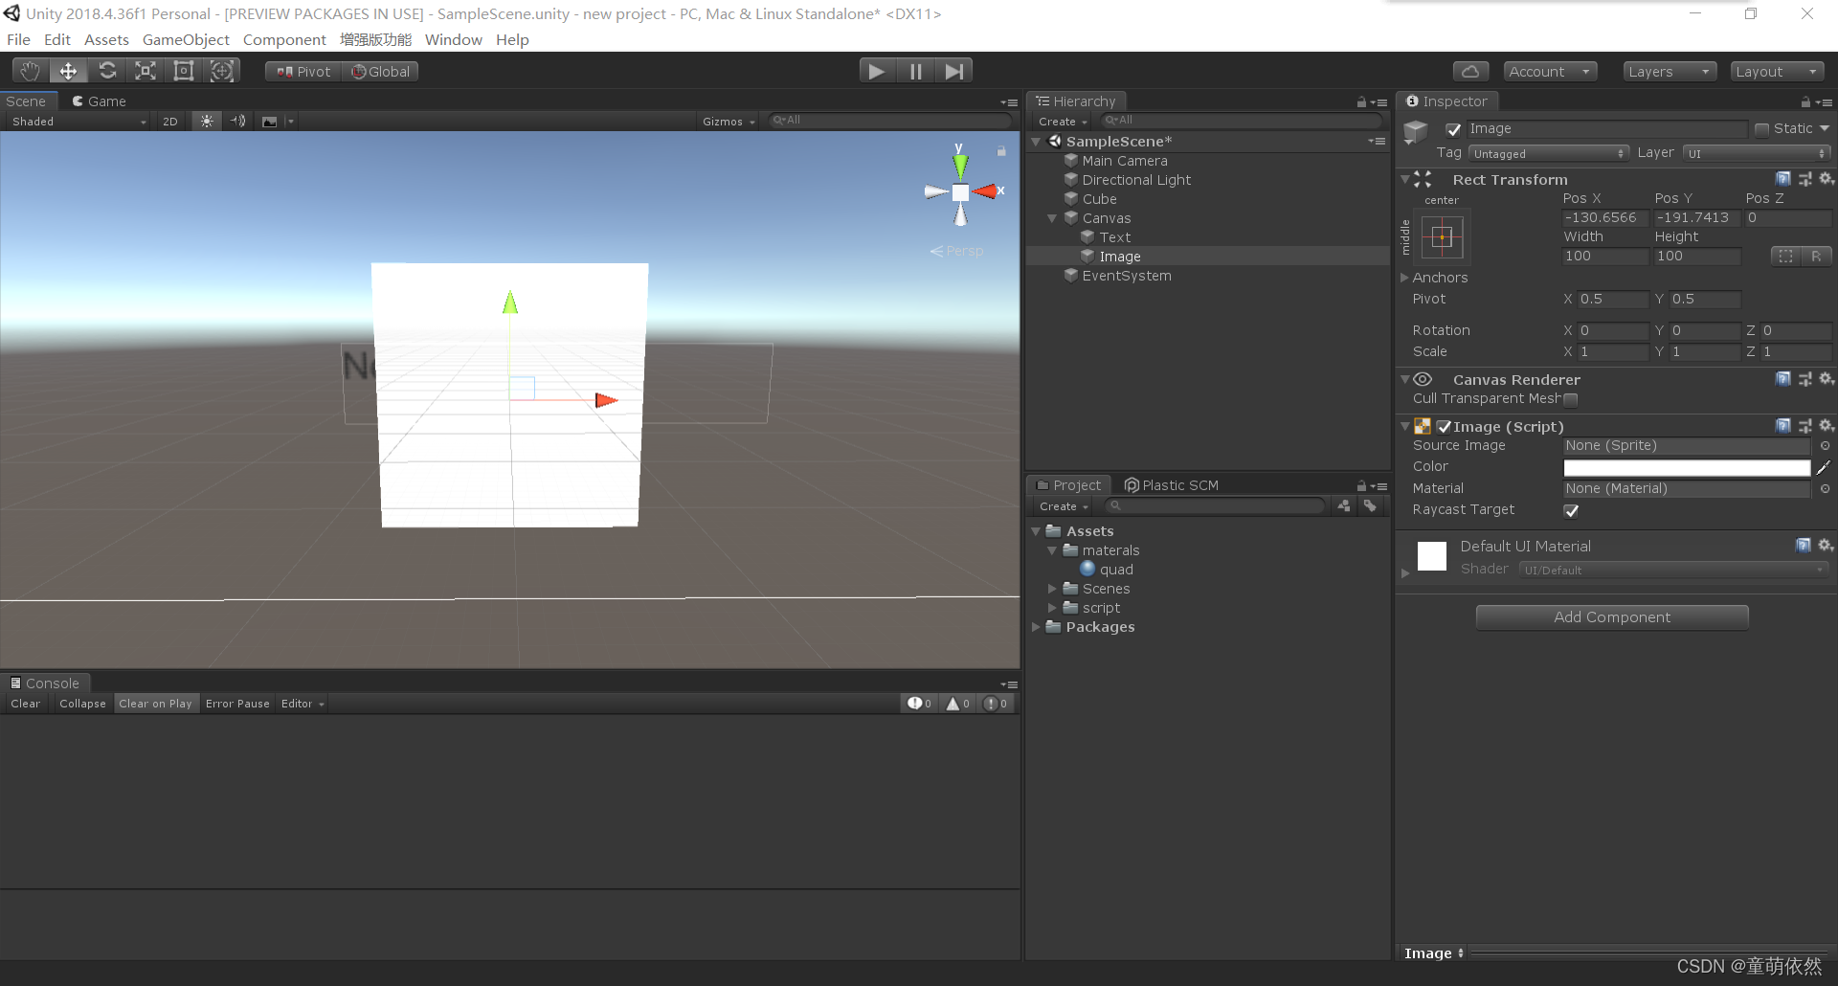The width and height of the screenshot is (1838, 986).
Task: Select the Move tool
Action: tap(67, 70)
